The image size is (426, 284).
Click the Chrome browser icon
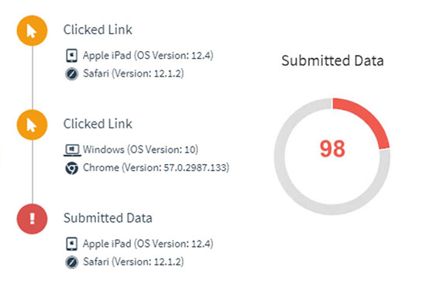click(x=72, y=168)
